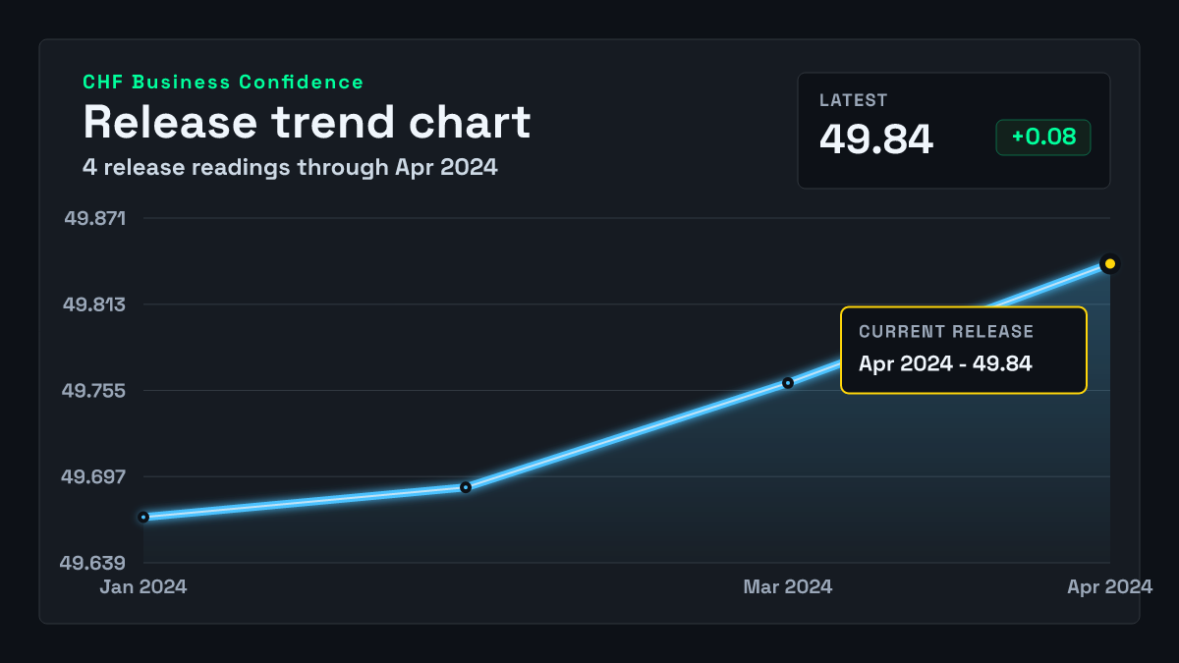Open the Current Release tooltip box

(964, 350)
